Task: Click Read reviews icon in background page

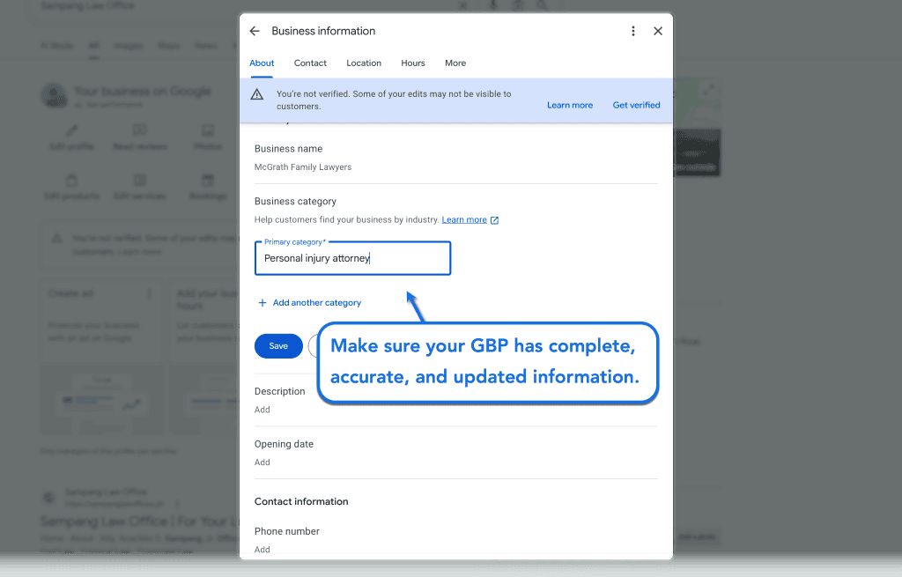Action: click(x=140, y=130)
